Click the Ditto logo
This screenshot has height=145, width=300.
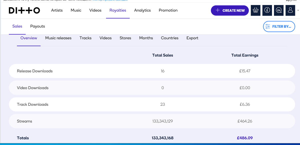[x=24, y=10]
